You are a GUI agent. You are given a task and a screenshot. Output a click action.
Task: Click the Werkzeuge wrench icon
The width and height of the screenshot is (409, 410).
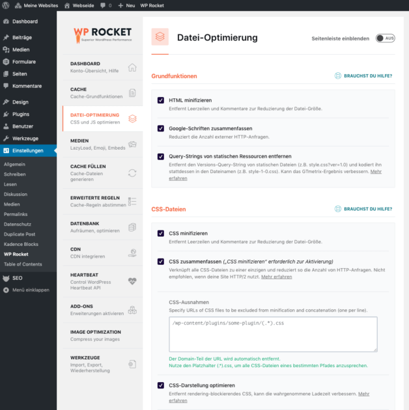6,139
